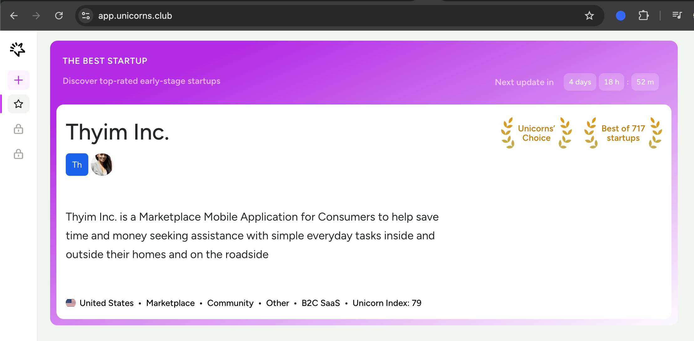The height and width of the screenshot is (341, 694).
Task: Click the Unicorns Club logo icon
Action: point(18,49)
